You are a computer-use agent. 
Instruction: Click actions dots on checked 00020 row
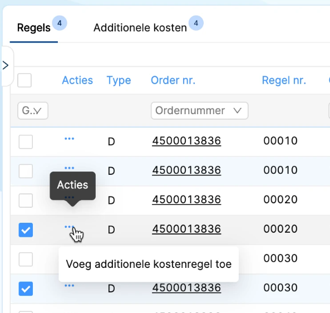(x=69, y=227)
